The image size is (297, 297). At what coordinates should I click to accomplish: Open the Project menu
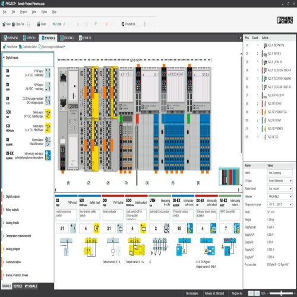pos(23,12)
